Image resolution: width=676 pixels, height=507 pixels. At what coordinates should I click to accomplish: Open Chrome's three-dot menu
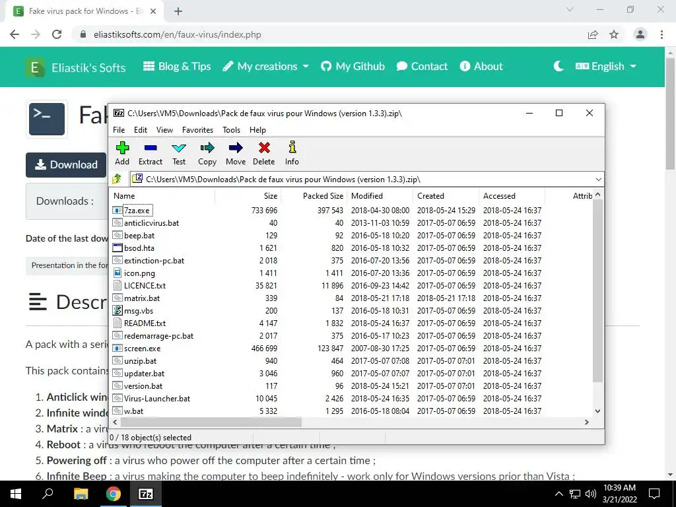661,34
